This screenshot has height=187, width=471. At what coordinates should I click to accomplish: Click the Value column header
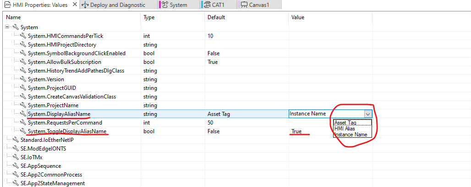click(x=330, y=17)
